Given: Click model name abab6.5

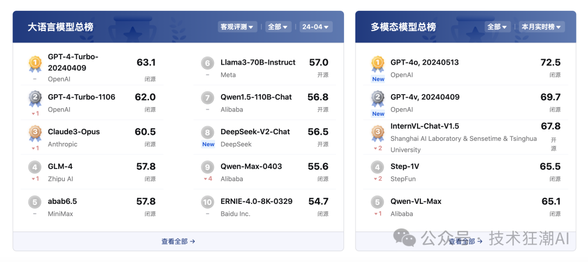Looking at the screenshot, I should (x=62, y=201).
